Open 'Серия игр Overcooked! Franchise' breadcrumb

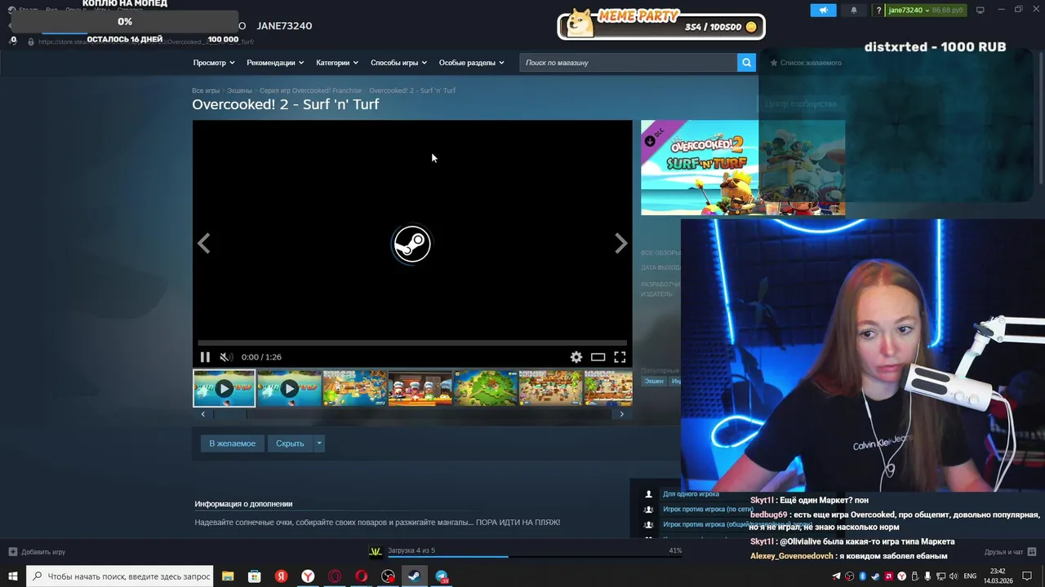pos(310,90)
